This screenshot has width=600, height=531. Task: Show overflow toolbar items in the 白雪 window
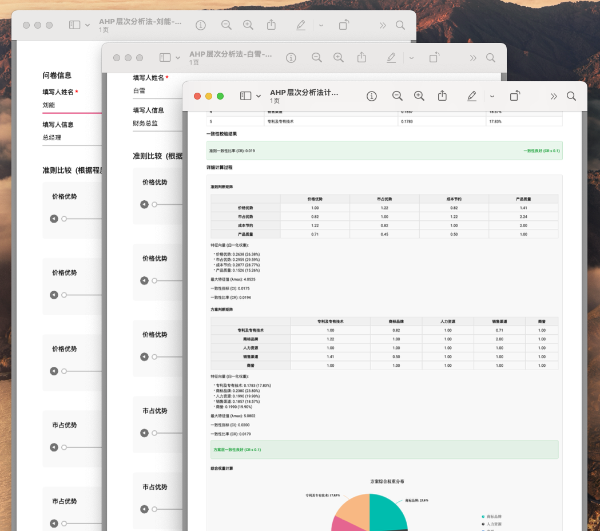coord(473,58)
